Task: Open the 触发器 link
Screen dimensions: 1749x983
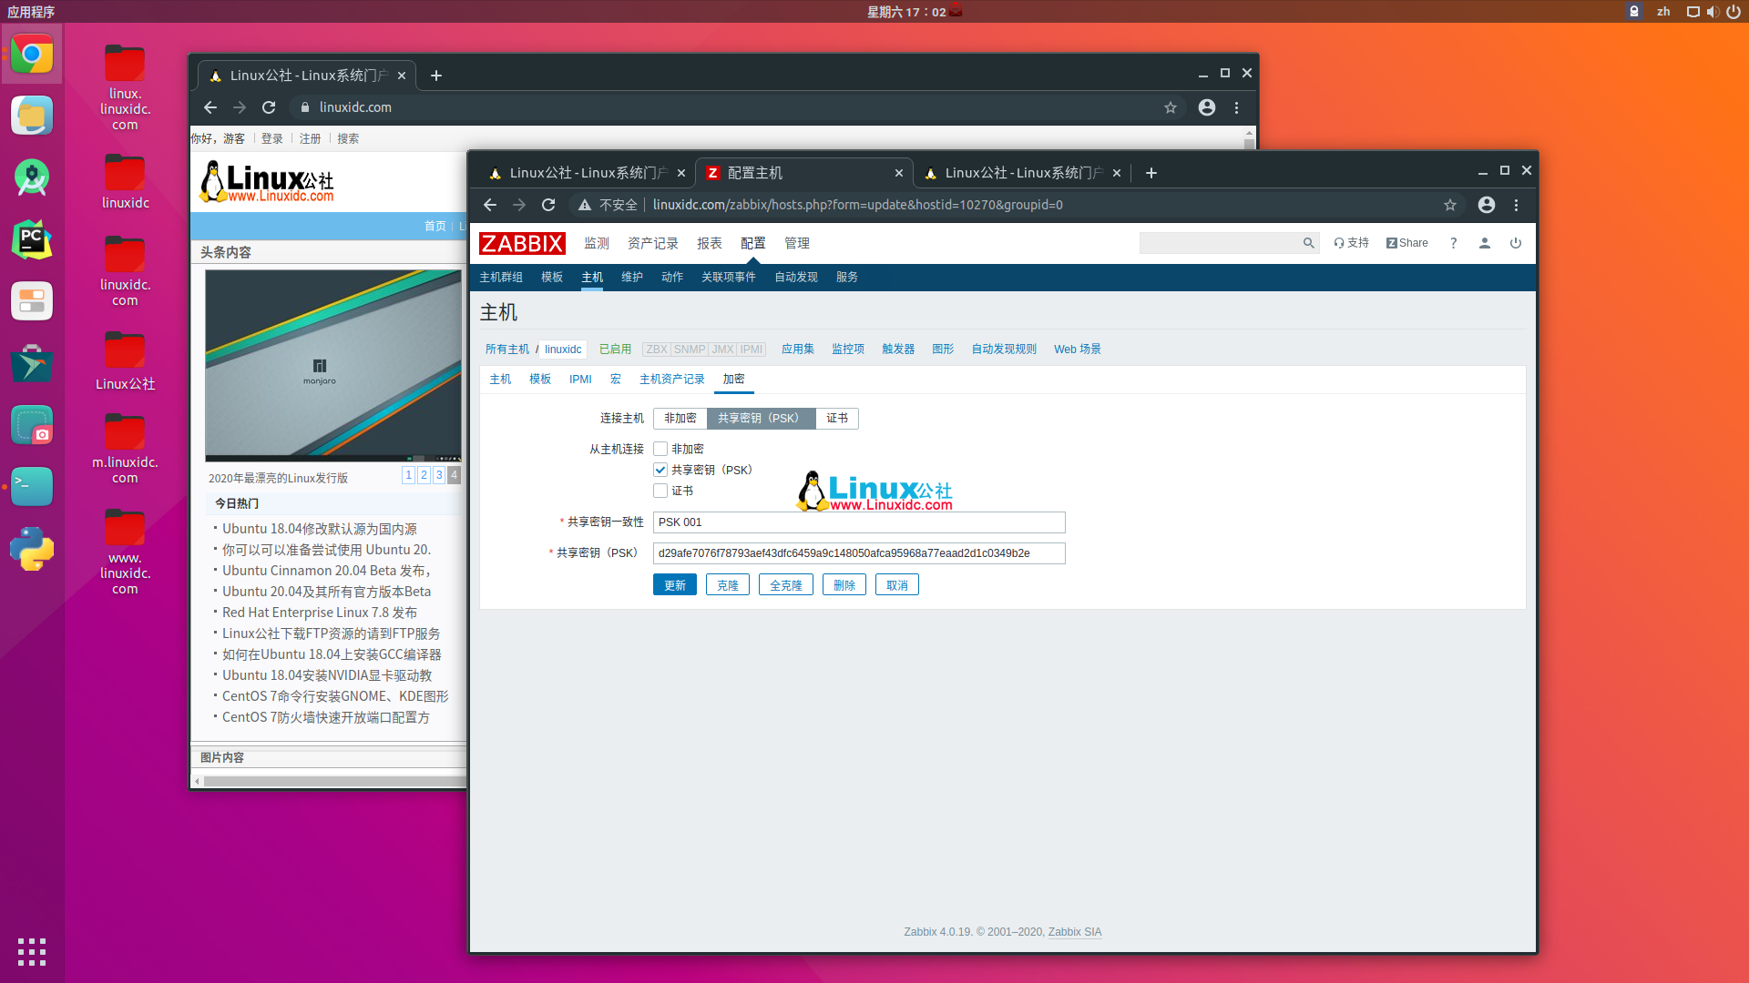Action: [x=898, y=349]
